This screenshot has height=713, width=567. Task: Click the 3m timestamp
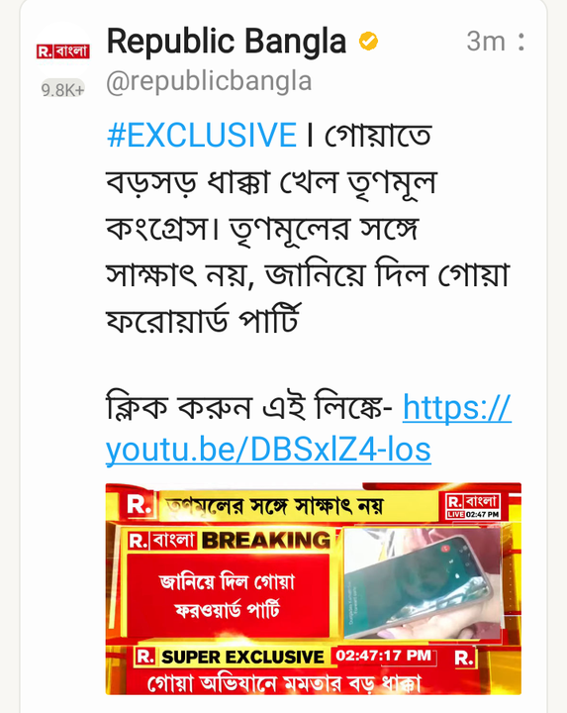[x=486, y=42]
